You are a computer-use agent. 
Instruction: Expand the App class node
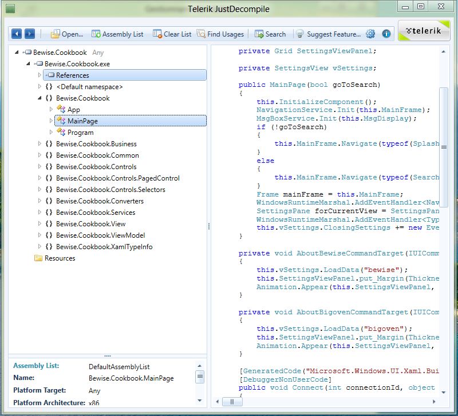[51, 109]
